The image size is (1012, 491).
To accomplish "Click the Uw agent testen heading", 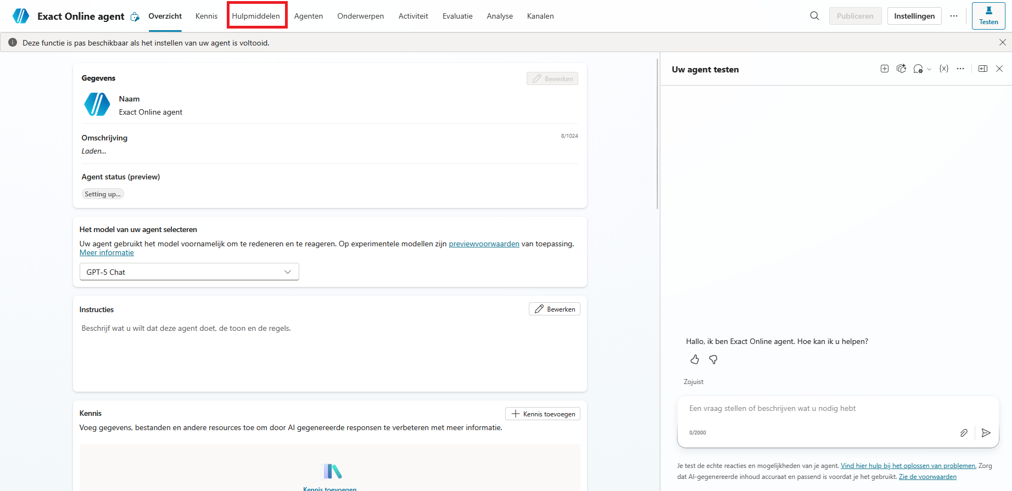I will point(705,69).
